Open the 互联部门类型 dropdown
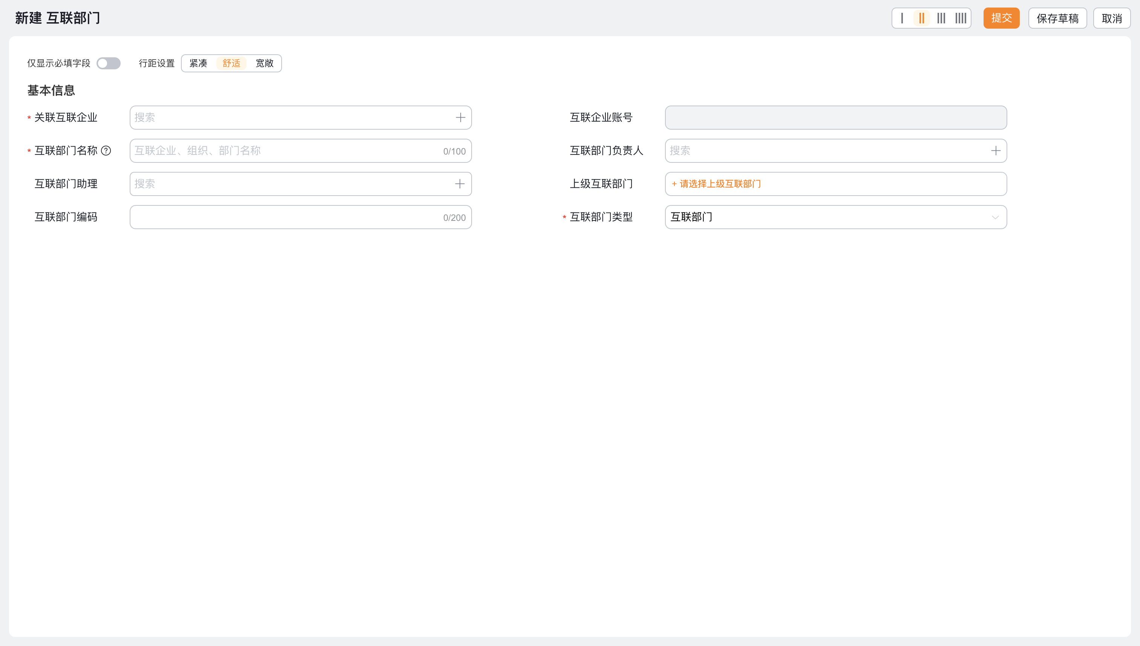This screenshot has height=646, width=1140. (x=836, y=217)
